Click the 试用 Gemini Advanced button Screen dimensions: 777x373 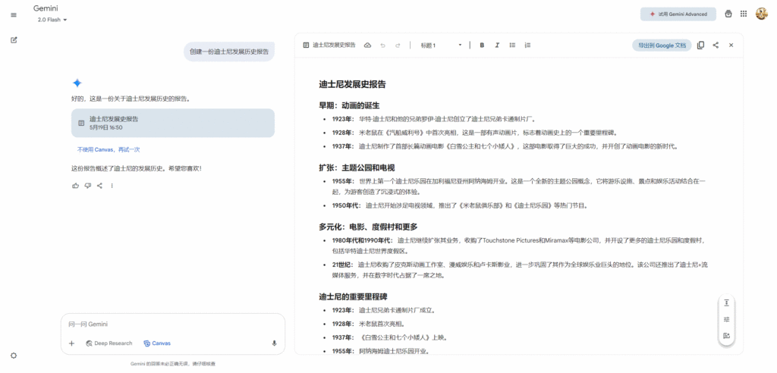click(x=678, y=14)
